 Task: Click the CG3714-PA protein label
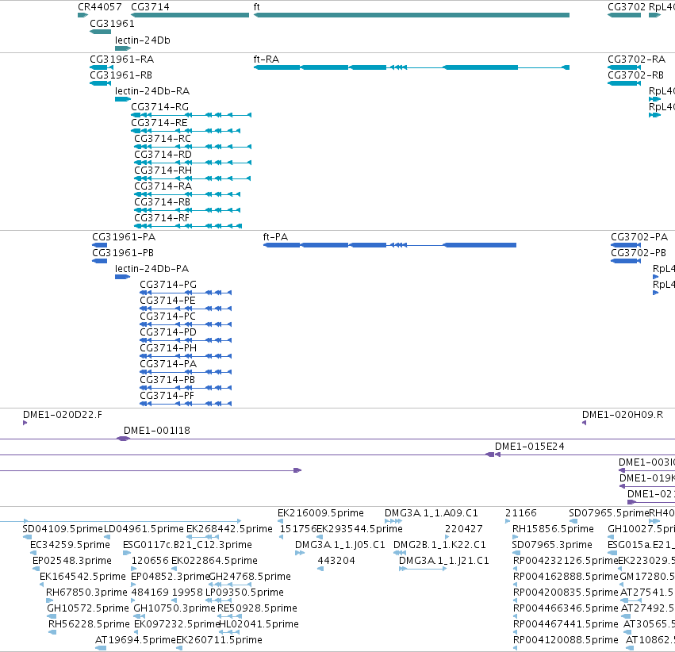168,365
